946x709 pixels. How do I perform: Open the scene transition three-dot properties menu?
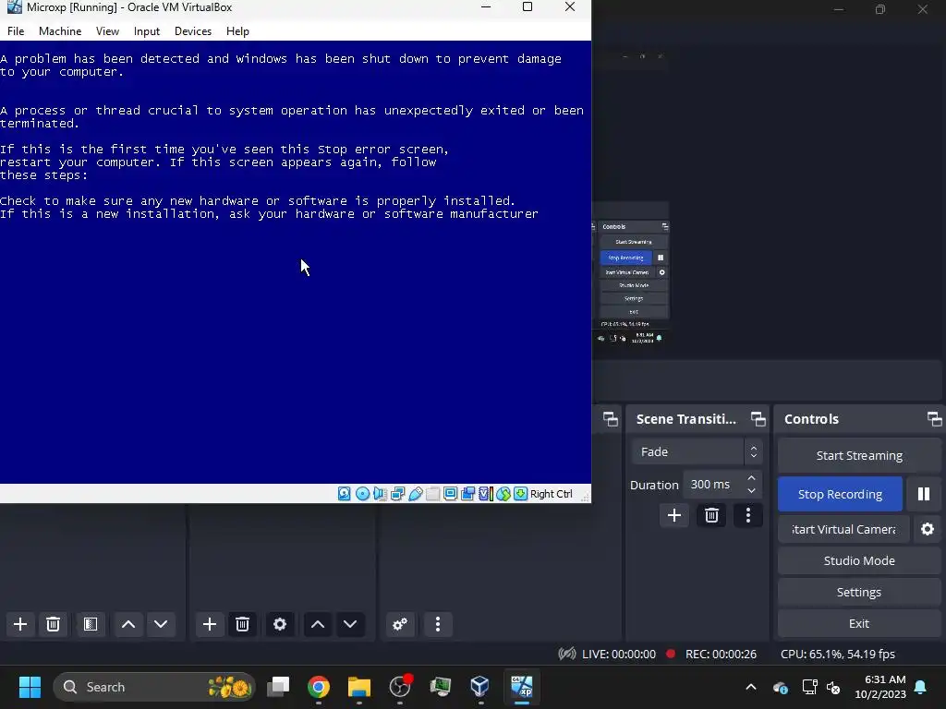[748, 515]
